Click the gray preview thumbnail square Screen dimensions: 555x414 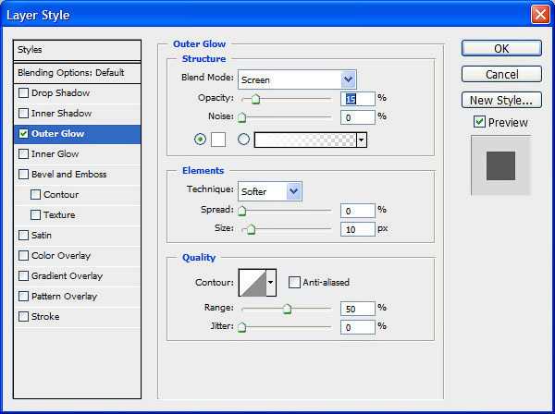click(x=500, y=166)
